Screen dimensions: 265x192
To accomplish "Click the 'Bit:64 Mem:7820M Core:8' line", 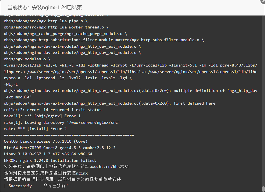I will 60,148.
